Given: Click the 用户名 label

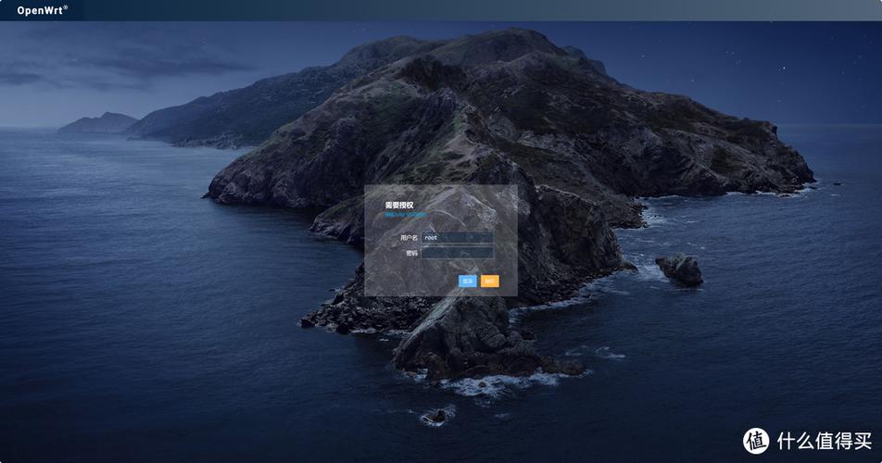Looking at the screenshot, I should tap(409, 238).
